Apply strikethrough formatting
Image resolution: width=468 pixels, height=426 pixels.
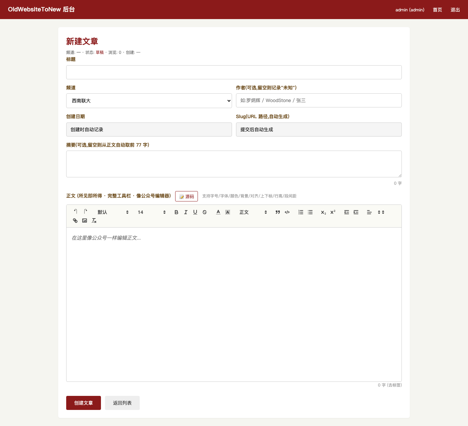pos(205,212)
